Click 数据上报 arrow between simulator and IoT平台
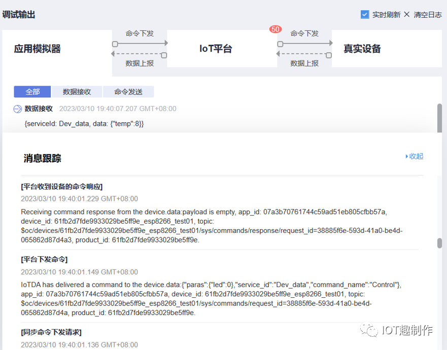The image size is (447, 350). click(140, 55)
